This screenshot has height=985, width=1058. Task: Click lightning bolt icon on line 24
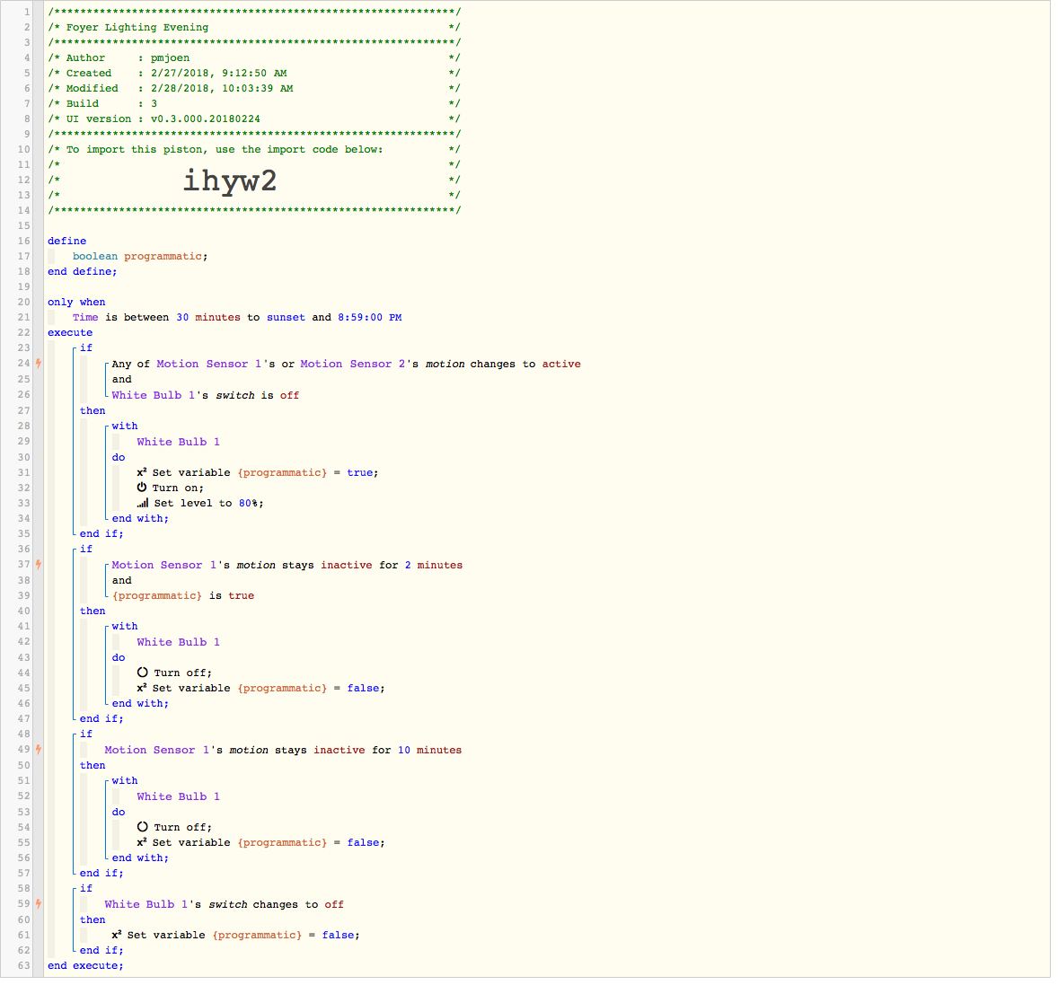(x=39, y=363)
